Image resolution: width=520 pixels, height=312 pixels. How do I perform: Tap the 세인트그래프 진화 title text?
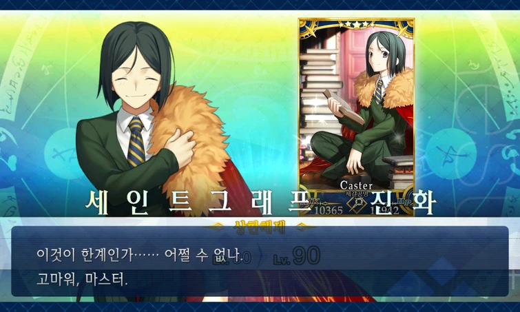click(261, 201)
